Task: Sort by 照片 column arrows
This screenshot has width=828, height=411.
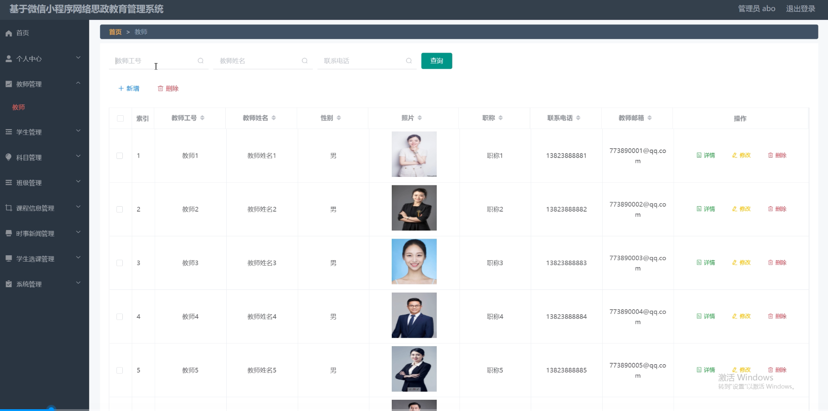Action: tap(420, 118)
